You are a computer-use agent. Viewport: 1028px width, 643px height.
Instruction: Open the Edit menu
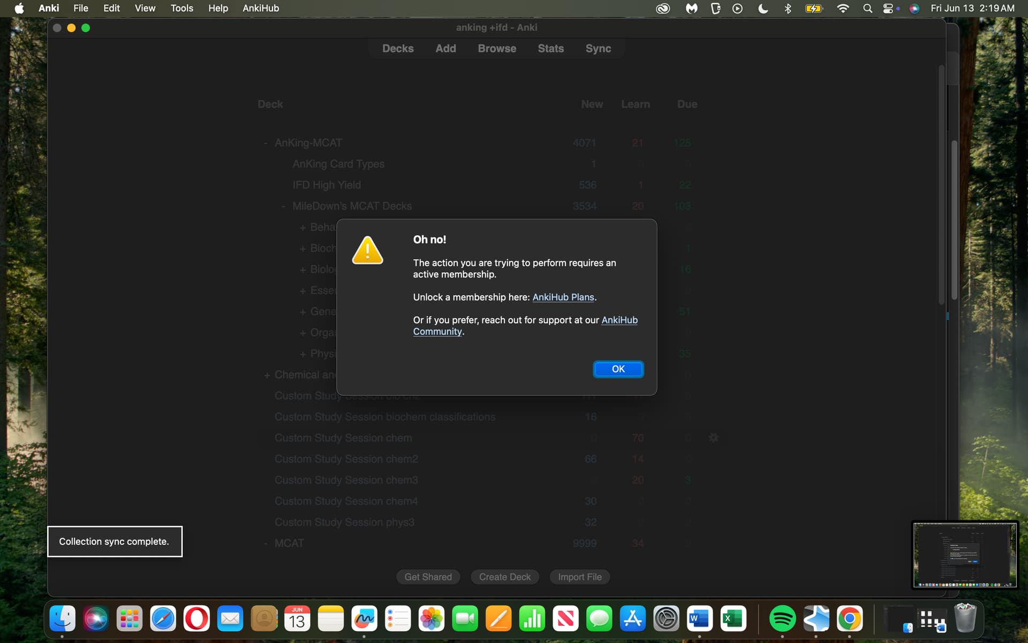tap(111, 8)
